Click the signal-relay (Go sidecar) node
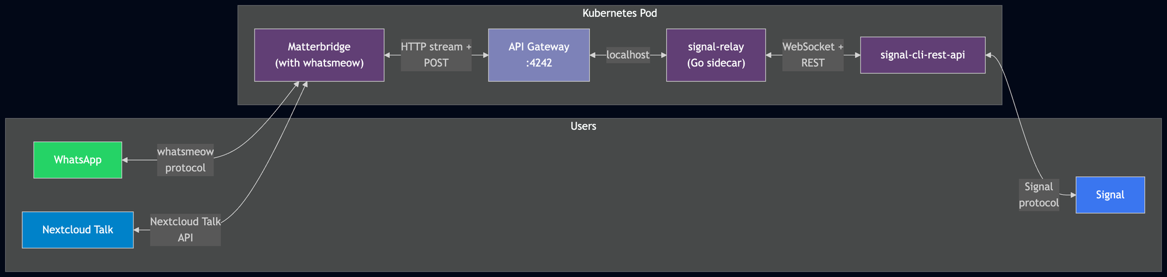The width and height of the screenshot is (1167, 277). (715, 55)
